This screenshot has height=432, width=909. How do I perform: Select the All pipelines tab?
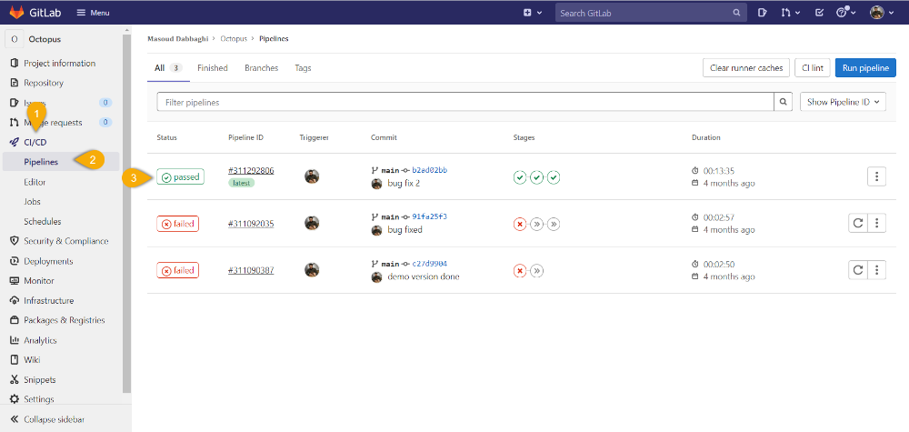pyautogui.click(x=168, y=68)
